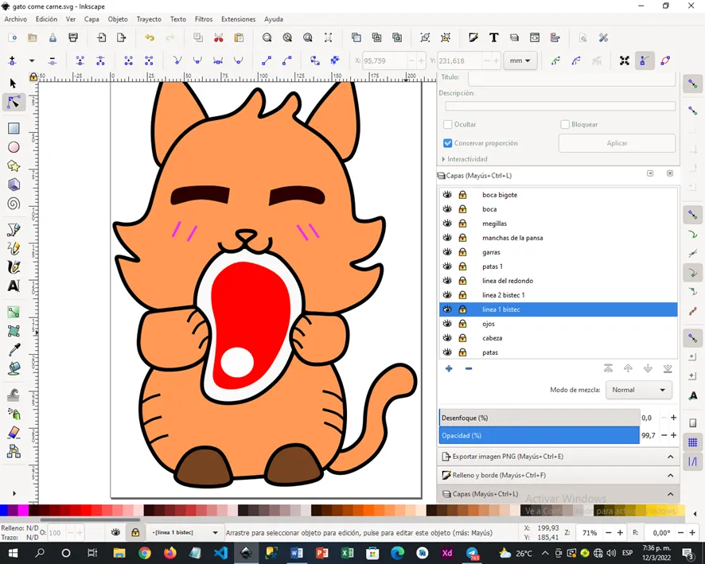Click the Undo arrow icon
Image resolution: width=705 pixels, height=564 pixels.
point(150,37)
